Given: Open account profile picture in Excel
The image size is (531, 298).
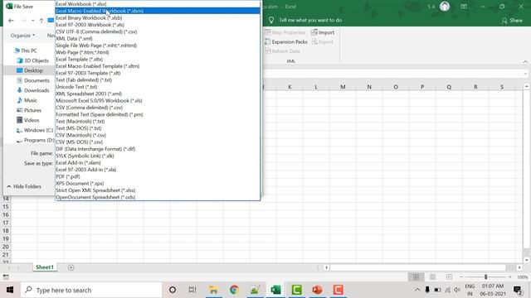Looking at the screenshot, I should (x=445, y=7).
